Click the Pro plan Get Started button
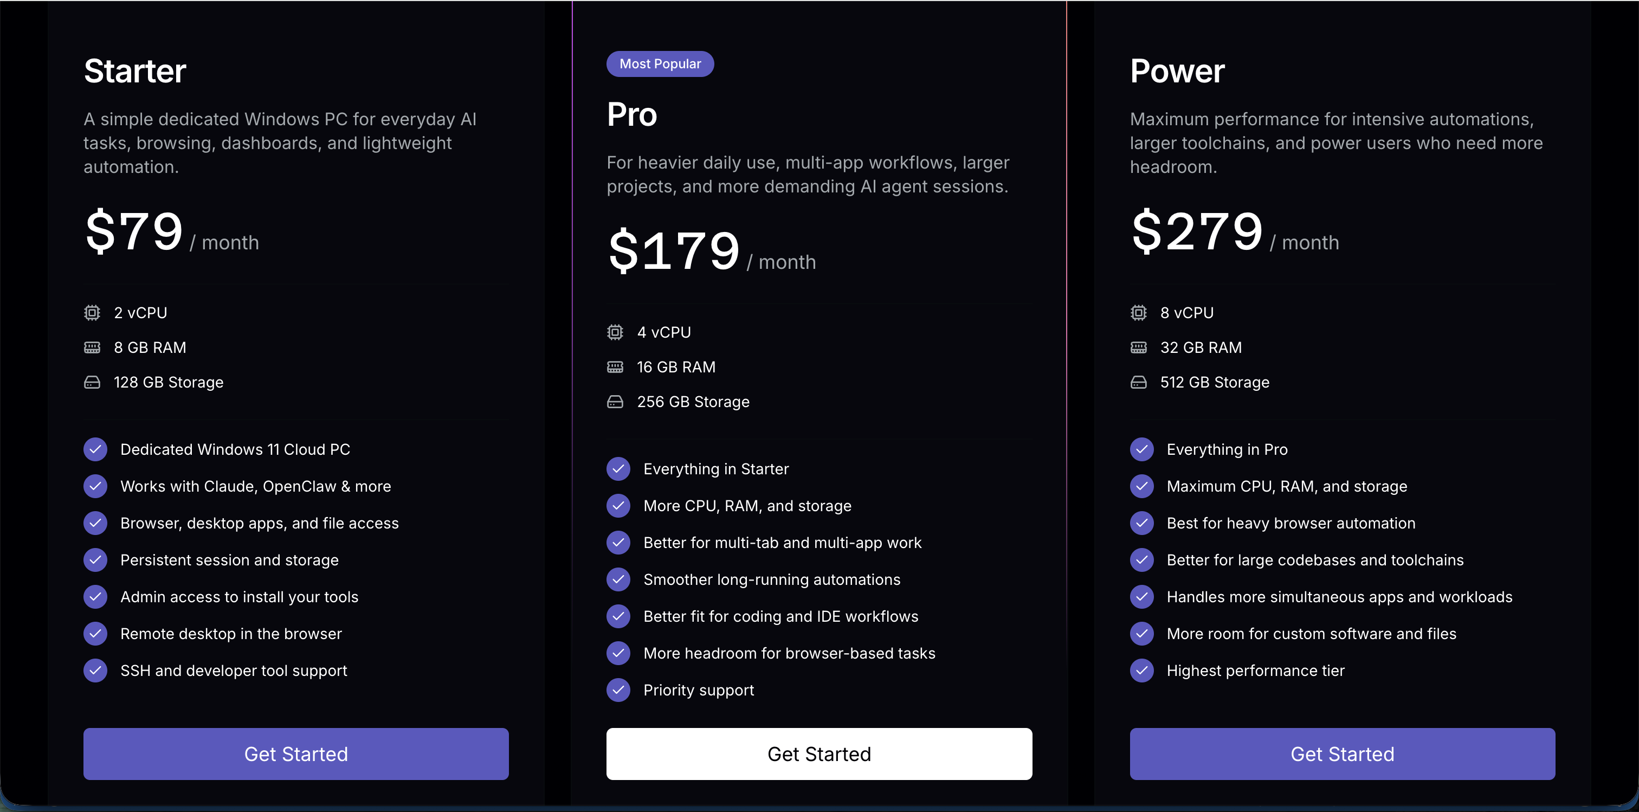The width and height of the screenshot is (1639, 812). click(819, 753)
